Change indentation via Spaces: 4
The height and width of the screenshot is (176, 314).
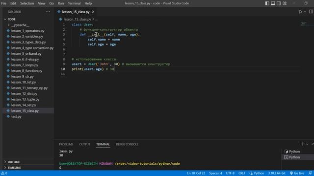coord(215,173)
